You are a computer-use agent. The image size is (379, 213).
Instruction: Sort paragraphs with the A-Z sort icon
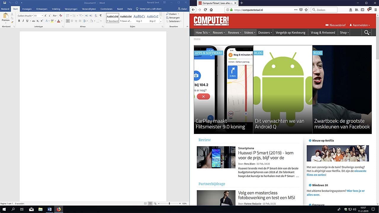pyautogui.click(x=96, y=16)
